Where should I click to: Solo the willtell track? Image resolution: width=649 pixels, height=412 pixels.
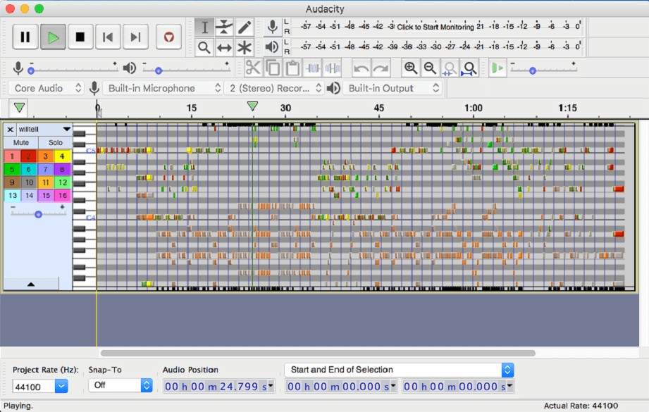(55, 142)
